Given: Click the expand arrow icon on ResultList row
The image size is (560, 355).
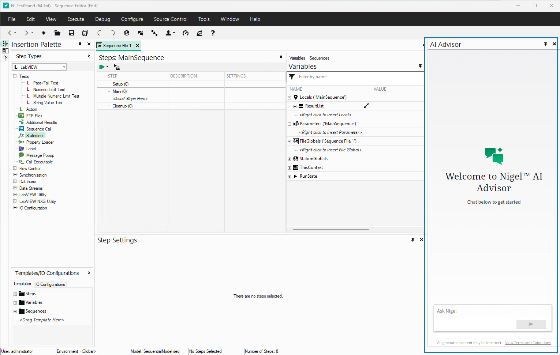Looking at the screenshot, I should (366, 106).
